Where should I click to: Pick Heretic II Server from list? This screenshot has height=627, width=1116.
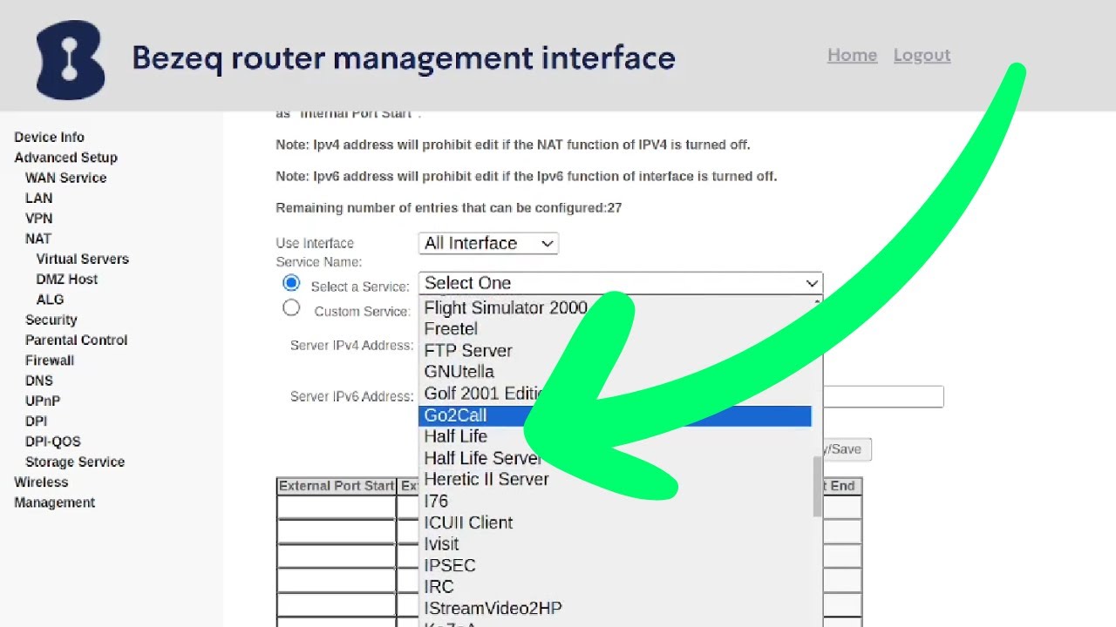[x=616, y=479]
